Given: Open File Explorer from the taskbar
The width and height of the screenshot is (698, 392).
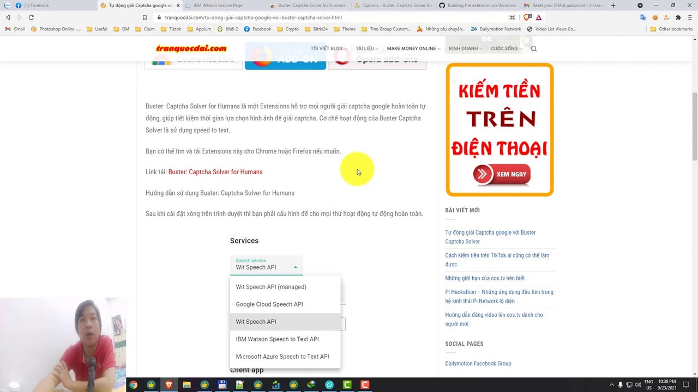Looking at the screenshot, I should tap(186, 385).
